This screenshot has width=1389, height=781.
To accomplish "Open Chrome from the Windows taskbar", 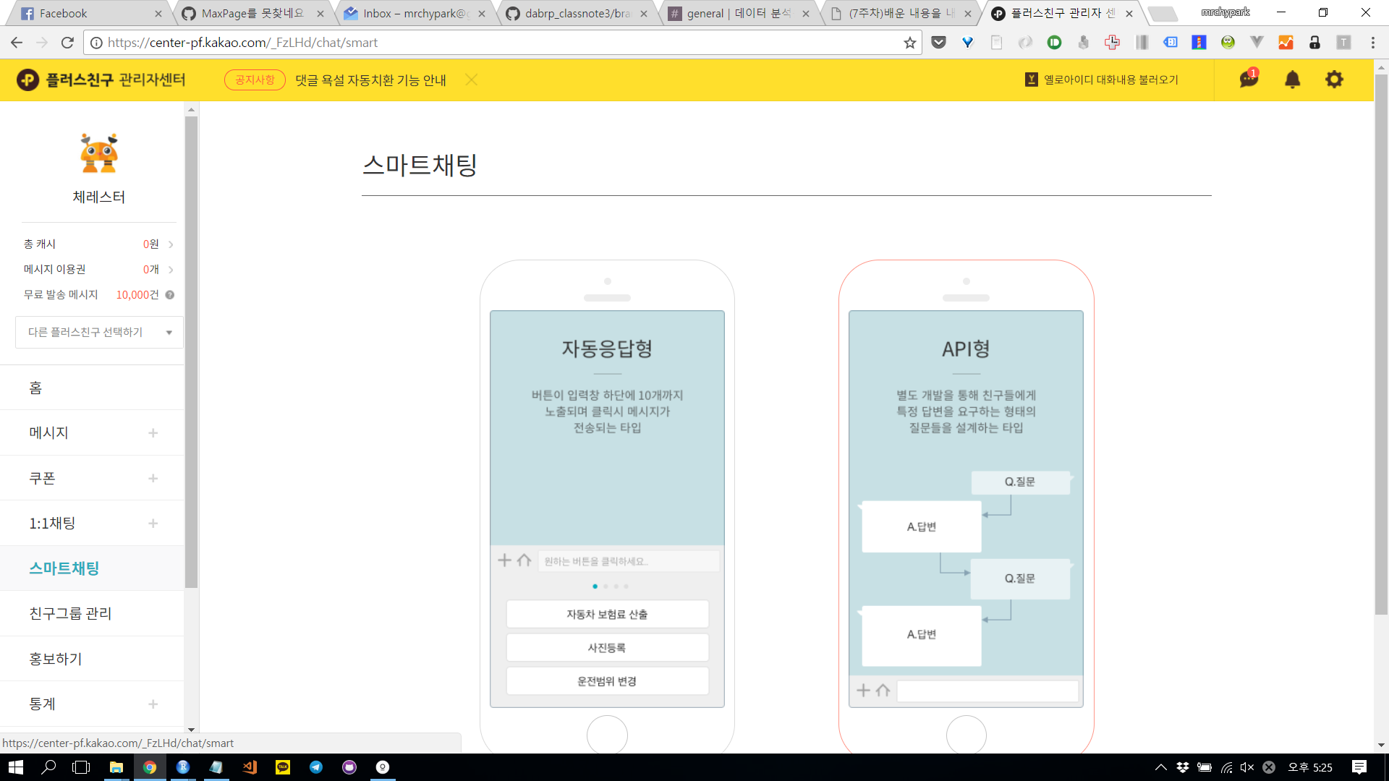I will (150, 767).
